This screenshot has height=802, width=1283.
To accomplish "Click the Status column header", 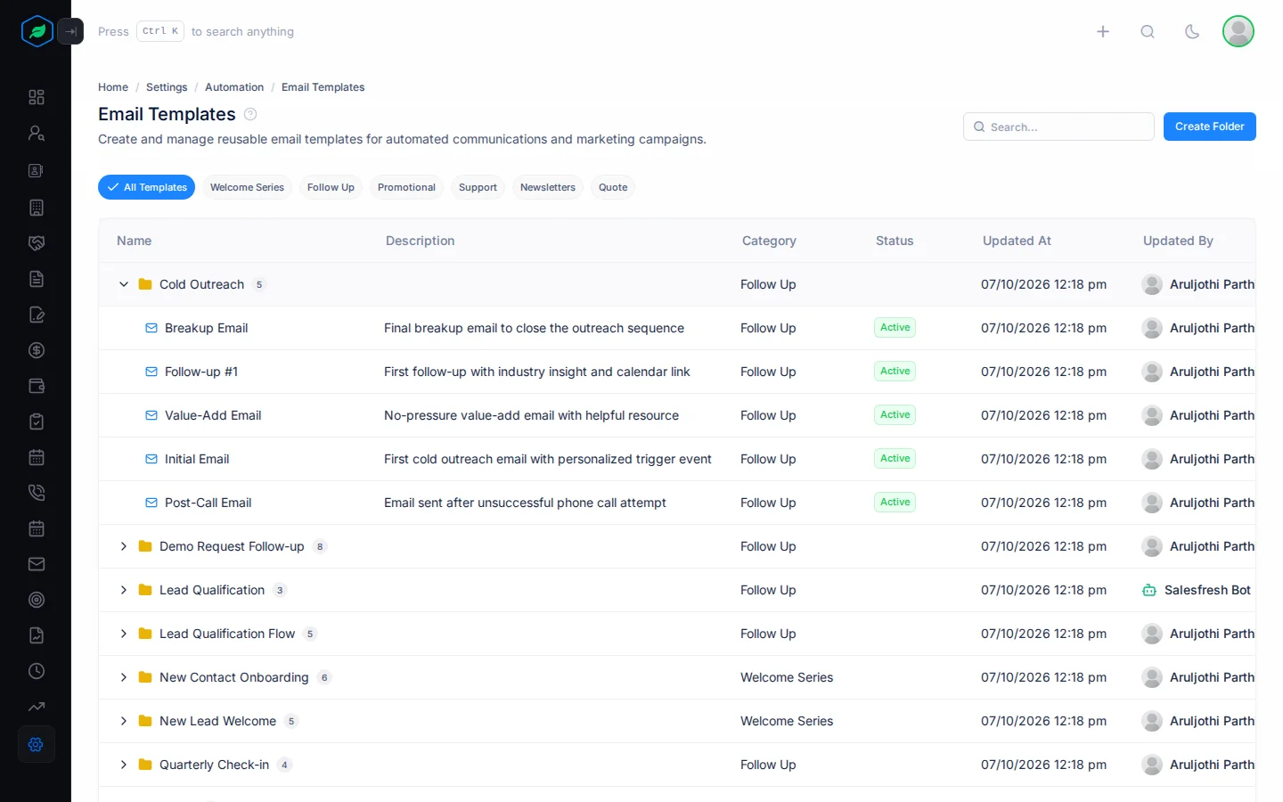I will [x=895, y=241].
